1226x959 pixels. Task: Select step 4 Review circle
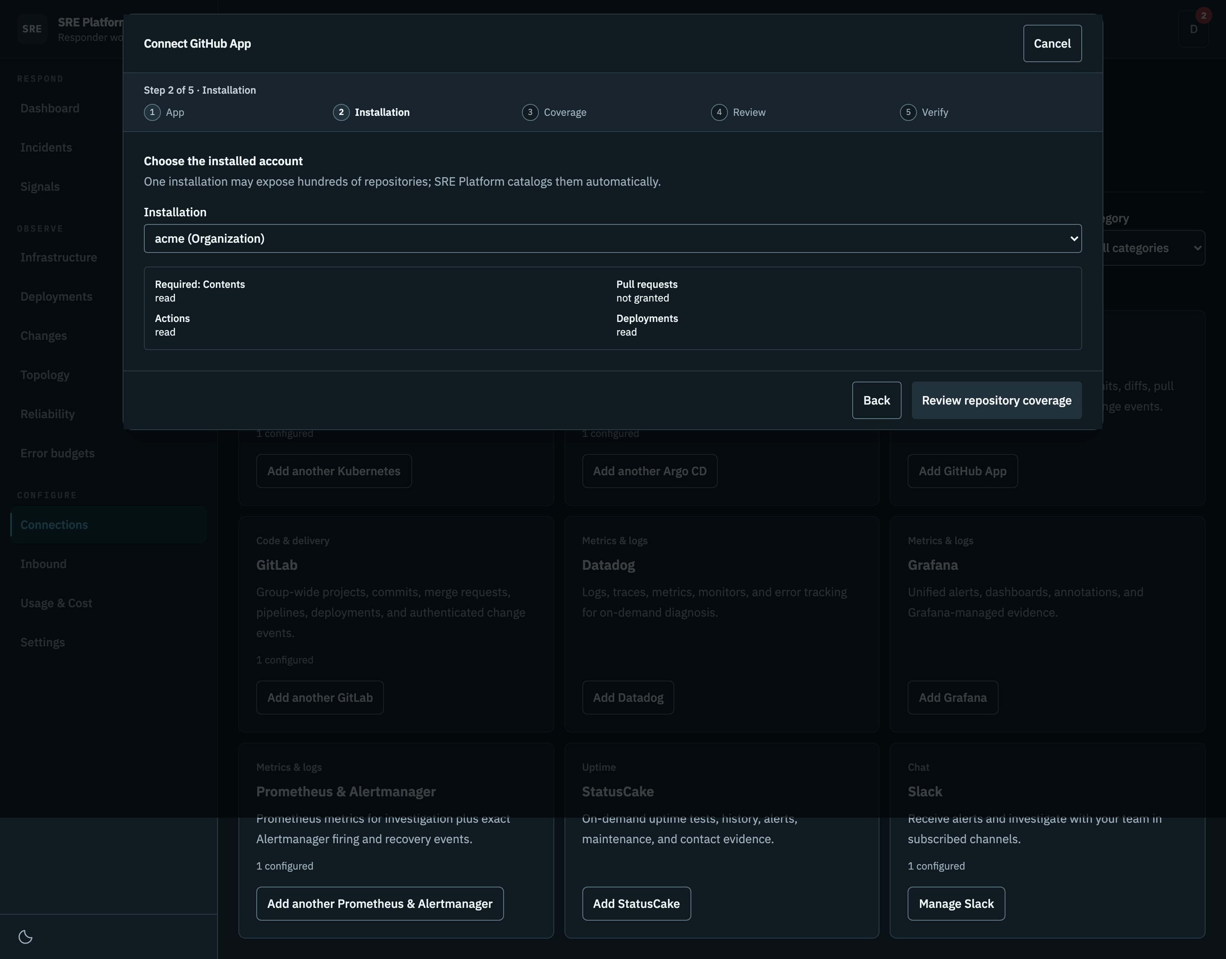[x=719, y=112]
